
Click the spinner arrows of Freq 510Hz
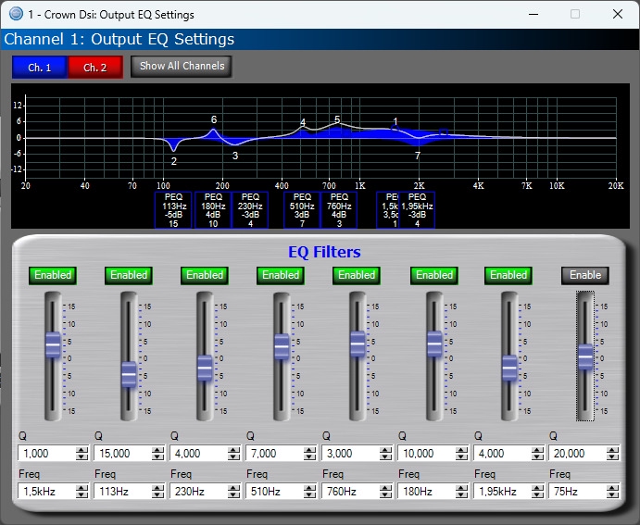309,491
